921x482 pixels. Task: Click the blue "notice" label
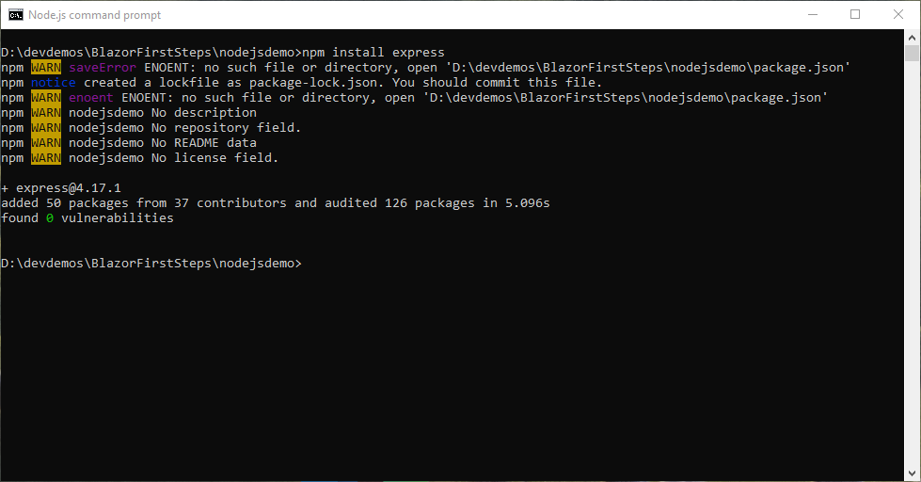pyautogui.click(x=54, y=82)
